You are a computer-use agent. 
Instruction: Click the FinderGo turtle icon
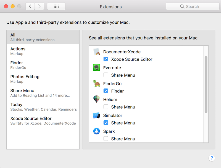pos(96,84)
